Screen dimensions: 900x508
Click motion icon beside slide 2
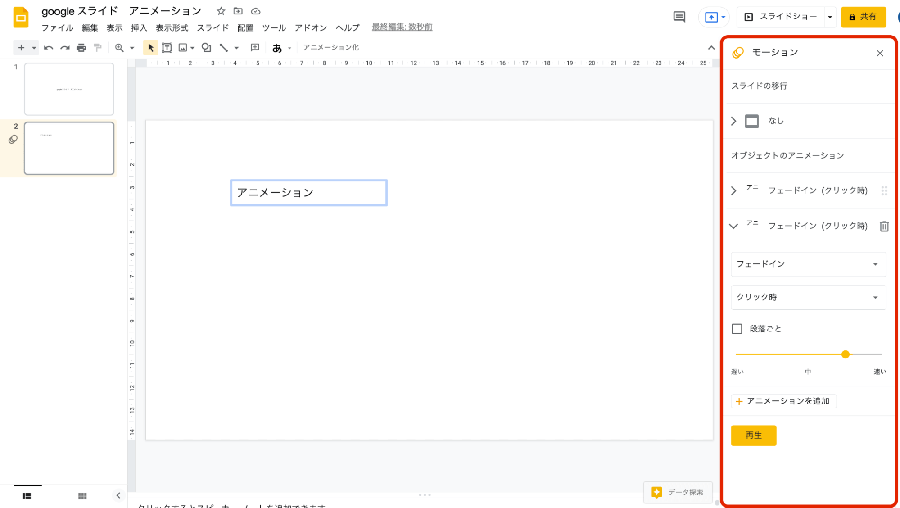pos(13,140)
